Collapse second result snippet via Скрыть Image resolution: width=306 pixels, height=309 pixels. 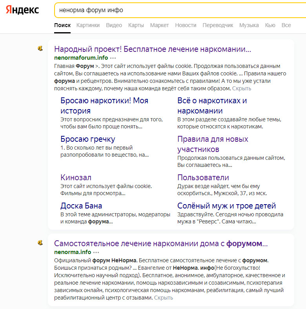click(163, 298)
